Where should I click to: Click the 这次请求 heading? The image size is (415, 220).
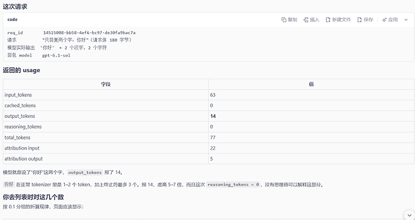pos(15,7)
